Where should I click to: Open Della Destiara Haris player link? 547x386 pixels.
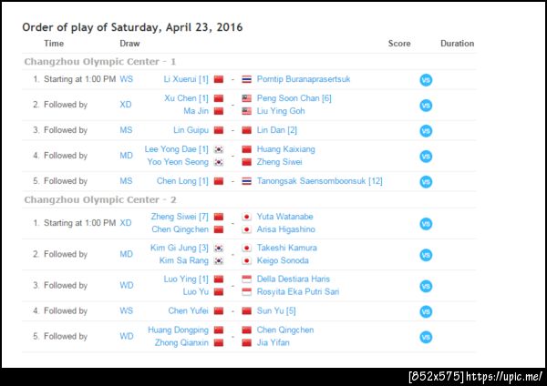294,279
